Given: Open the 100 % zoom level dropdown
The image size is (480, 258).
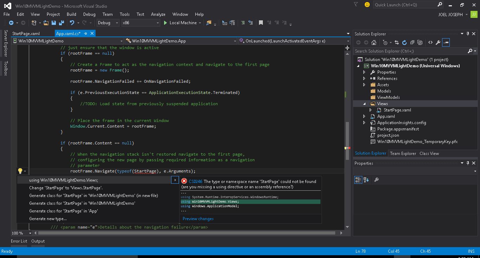Looking at the screenshot, I should point(30,233).
